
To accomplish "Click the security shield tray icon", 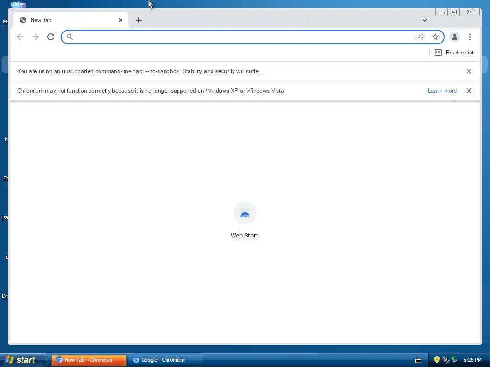I will tap(437, 360).
